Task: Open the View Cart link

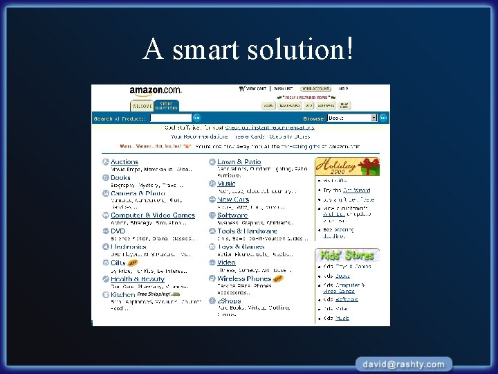Action: coord(257,89)
